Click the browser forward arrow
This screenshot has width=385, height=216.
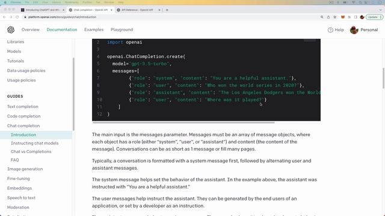pos(11,17)
